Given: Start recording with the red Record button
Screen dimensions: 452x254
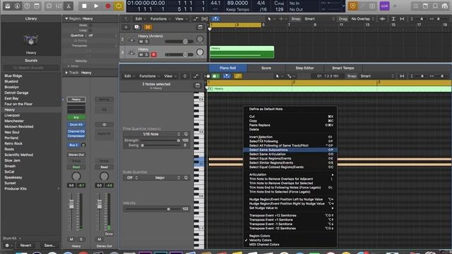Looking at the screenshot, I should pyautogui.click(x=108, y=6).
